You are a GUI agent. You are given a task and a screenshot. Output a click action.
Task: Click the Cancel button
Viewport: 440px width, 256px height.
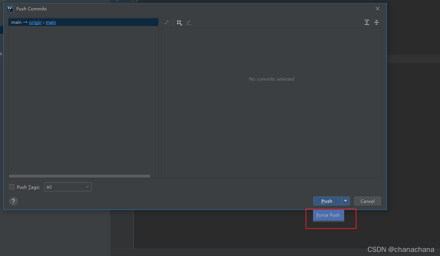coord(367,201)
